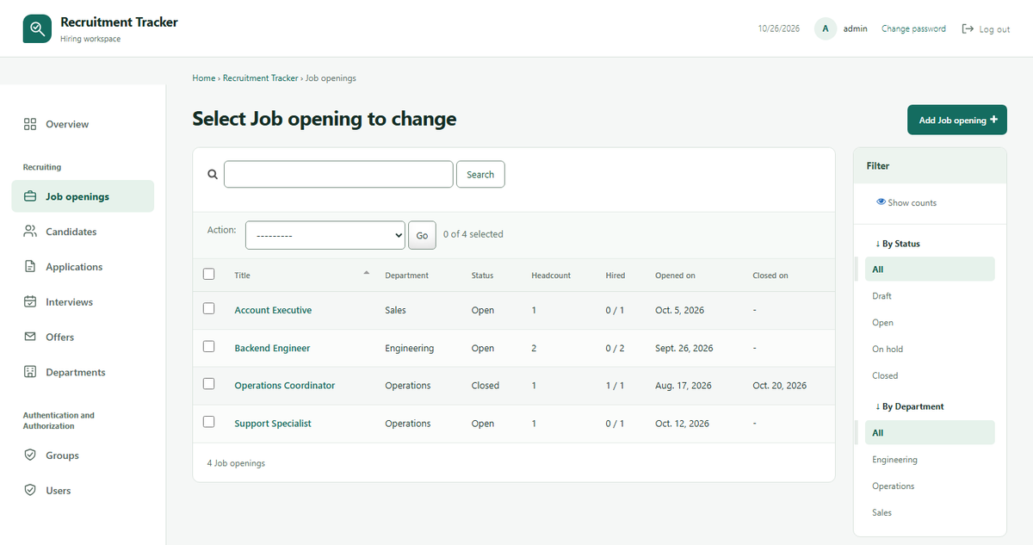
Task: Collapse the By Status filter section
Action: [897, 244]
